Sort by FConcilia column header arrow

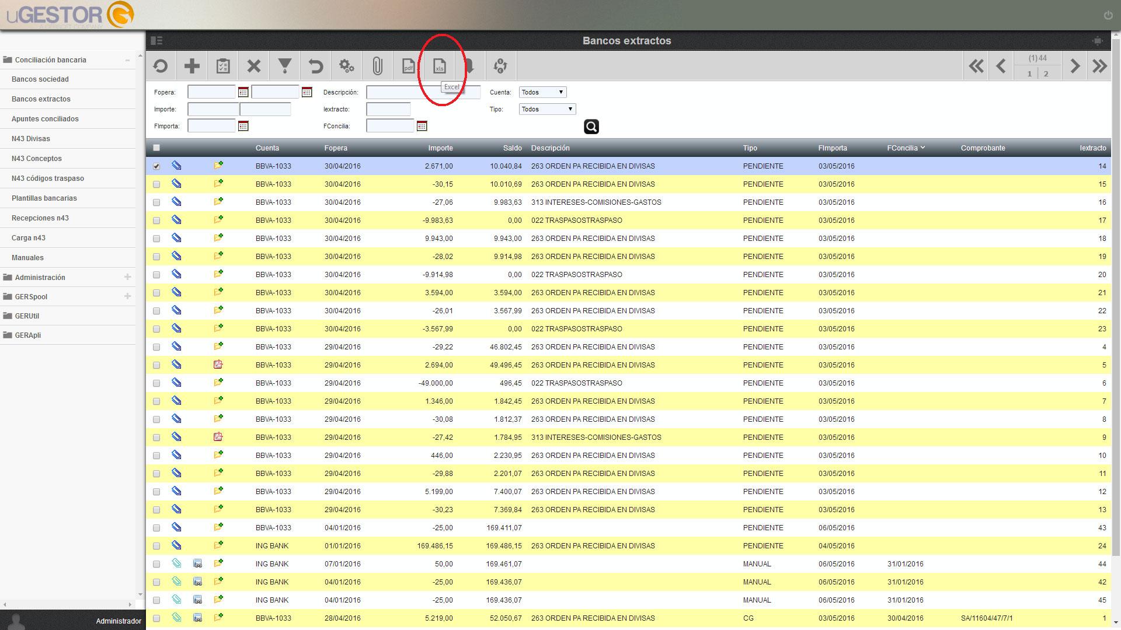(922, 148)
